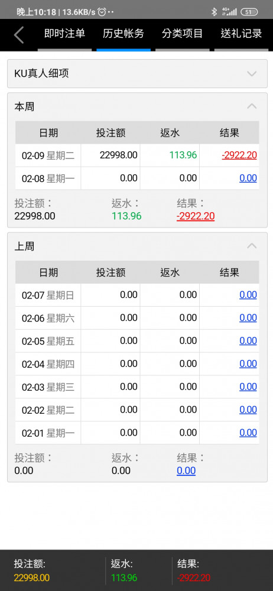The height and width of the screenshot is (591, 273).
Task: Open the 0.00 result for 02-02 星期二
Action: pos(248,410)
